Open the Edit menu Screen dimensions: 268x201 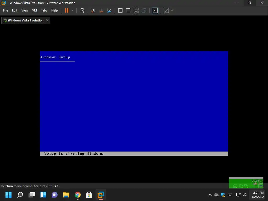[x=15, y=10]
